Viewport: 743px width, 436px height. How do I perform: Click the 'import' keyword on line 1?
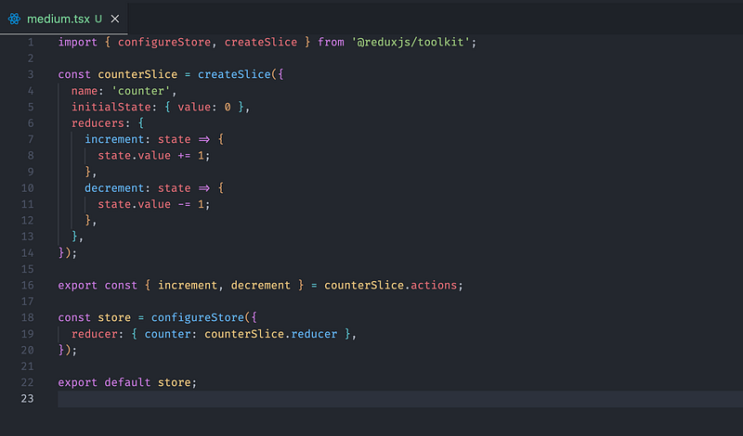pyautogui.click(x=77, y=42)
